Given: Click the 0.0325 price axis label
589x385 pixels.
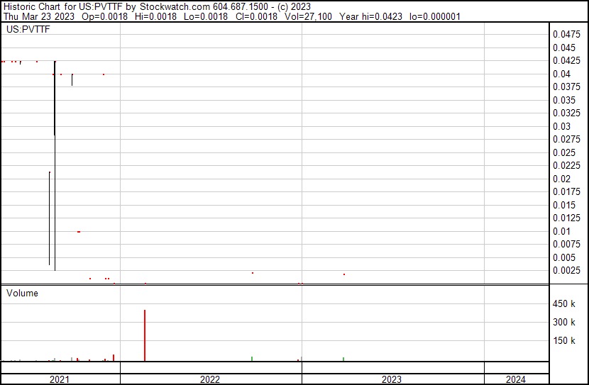Looking at the screenshot, I should tap(566, 113).
